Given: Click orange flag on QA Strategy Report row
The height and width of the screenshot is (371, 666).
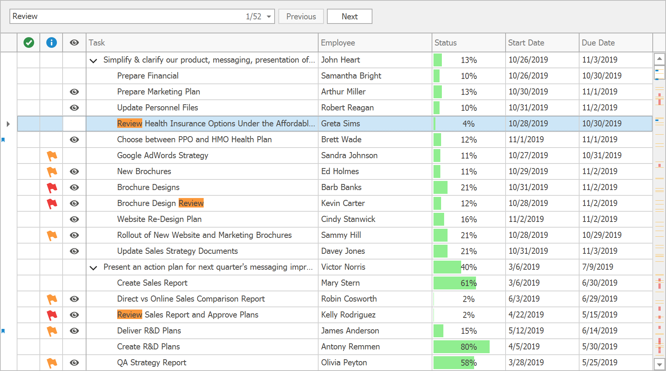Looking at the screenshot, I should coord(52,363).
